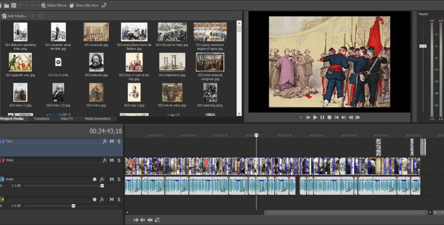
Task: Click the Undo arrow icon
Action: (x=21, y=5)
